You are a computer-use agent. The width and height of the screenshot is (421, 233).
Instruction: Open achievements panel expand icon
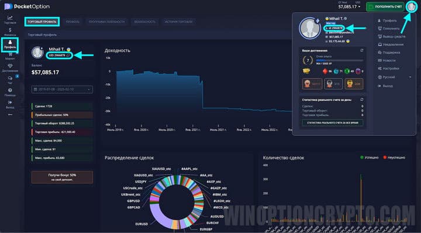pyautogui.click(x=362, y=50)
